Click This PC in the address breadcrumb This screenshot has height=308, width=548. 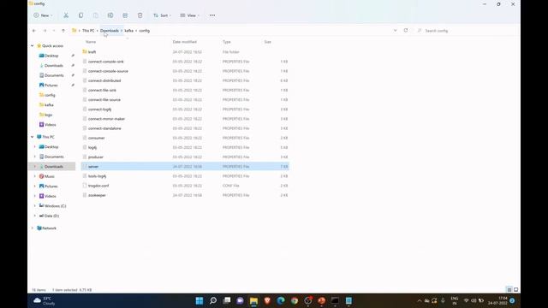(x=88, y=31)
